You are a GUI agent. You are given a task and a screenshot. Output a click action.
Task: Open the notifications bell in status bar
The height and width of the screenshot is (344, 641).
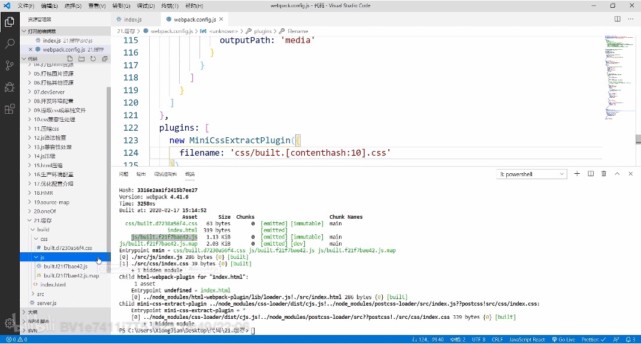631,339
